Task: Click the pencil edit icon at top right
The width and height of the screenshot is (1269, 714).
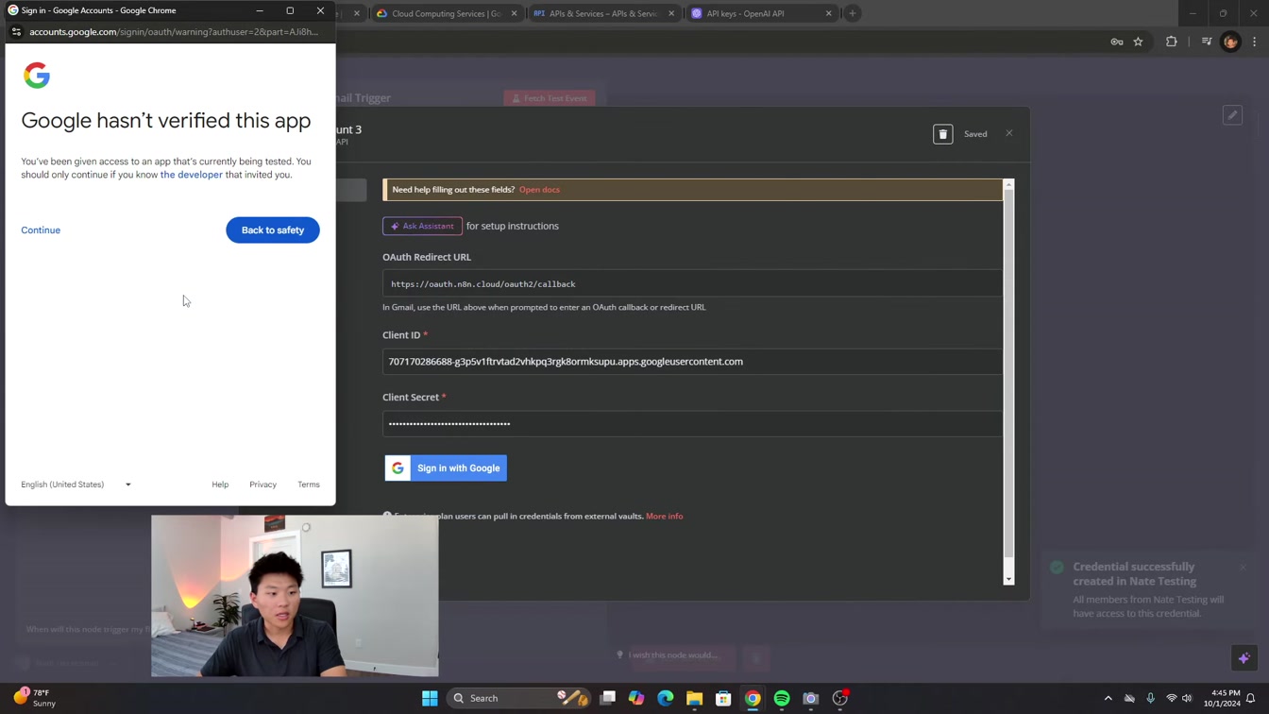Action: (1232, 115)
